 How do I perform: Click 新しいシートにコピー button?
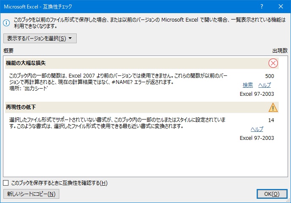[x=31, y=194]
